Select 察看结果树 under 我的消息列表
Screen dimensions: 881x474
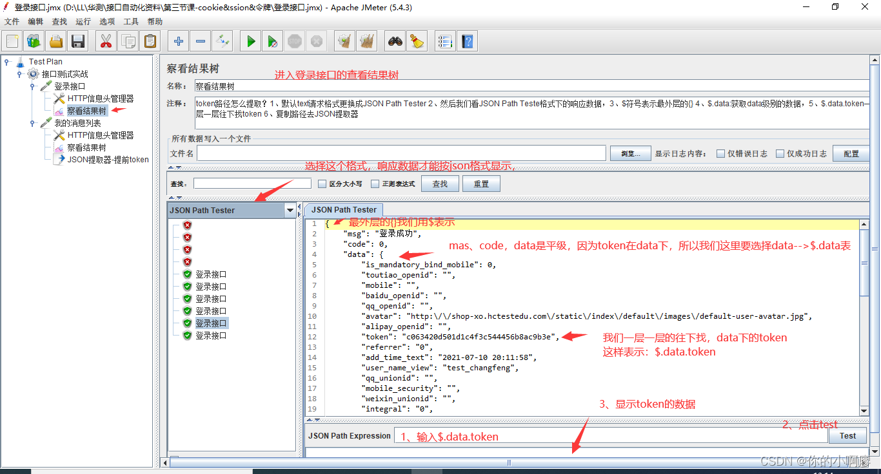click(86, 147)
